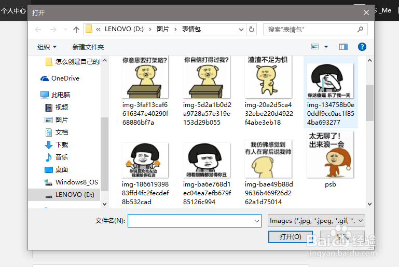The width and height of the screenshot is (399, 267).
Task: Click the chevron after 图片 in path
Action: [175, 30]
